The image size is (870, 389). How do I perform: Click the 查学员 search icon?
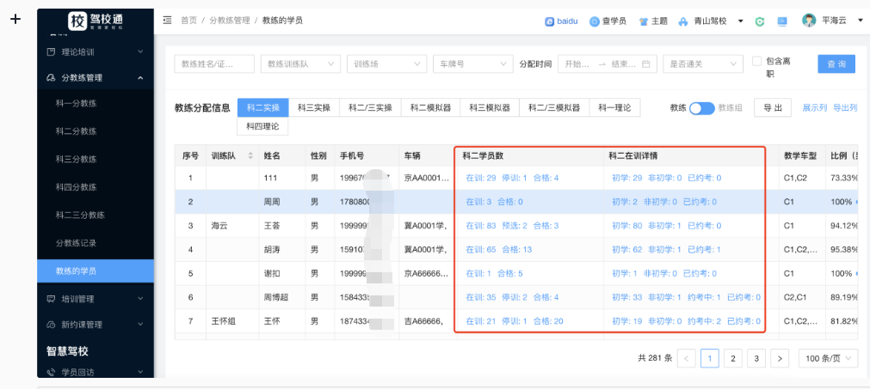coord(594,21)
